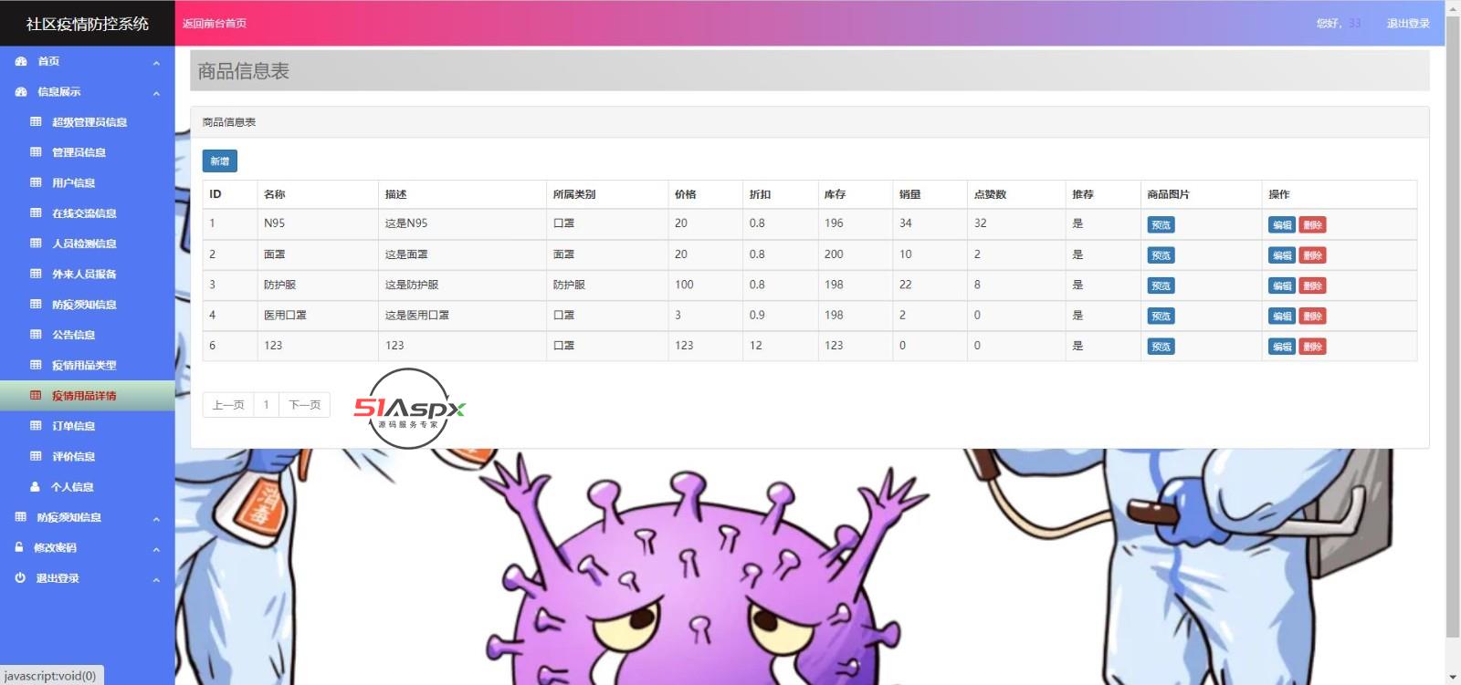Expand the 修改密码 menu chevron
The image size is (1461, 685).
click(156, 549)
